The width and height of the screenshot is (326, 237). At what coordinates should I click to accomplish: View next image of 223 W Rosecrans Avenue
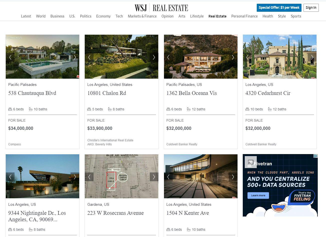pyautogui.click(x=154, y=177)
